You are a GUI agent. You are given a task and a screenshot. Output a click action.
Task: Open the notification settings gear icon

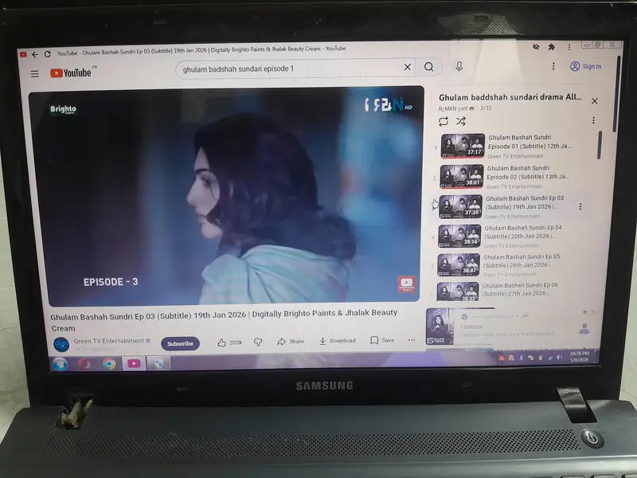[x=585, y=312]
